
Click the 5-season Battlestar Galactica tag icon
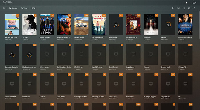[x=12, y=54]
